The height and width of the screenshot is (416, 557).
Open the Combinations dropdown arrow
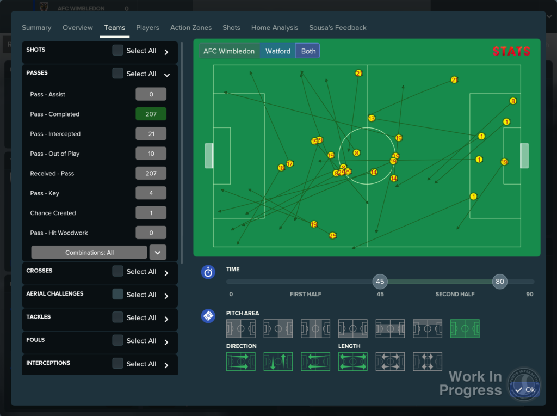pos(158,253)
